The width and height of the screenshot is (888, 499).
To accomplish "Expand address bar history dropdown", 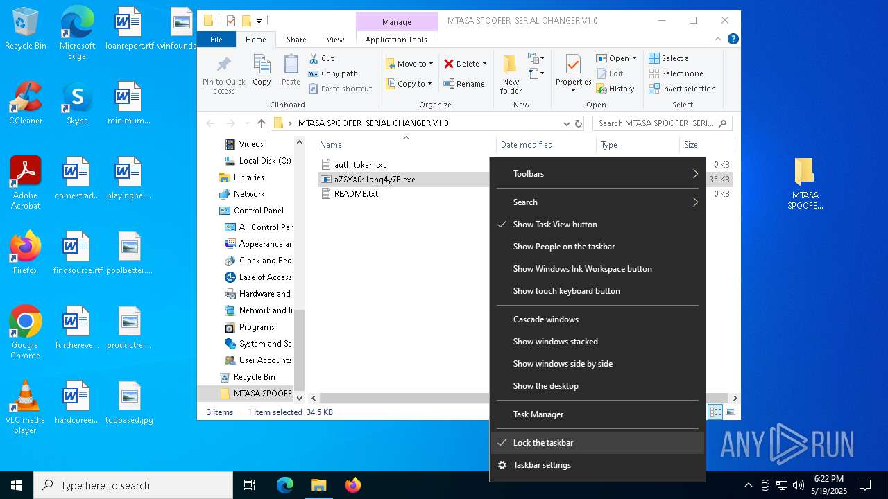I will click(566, 123).
